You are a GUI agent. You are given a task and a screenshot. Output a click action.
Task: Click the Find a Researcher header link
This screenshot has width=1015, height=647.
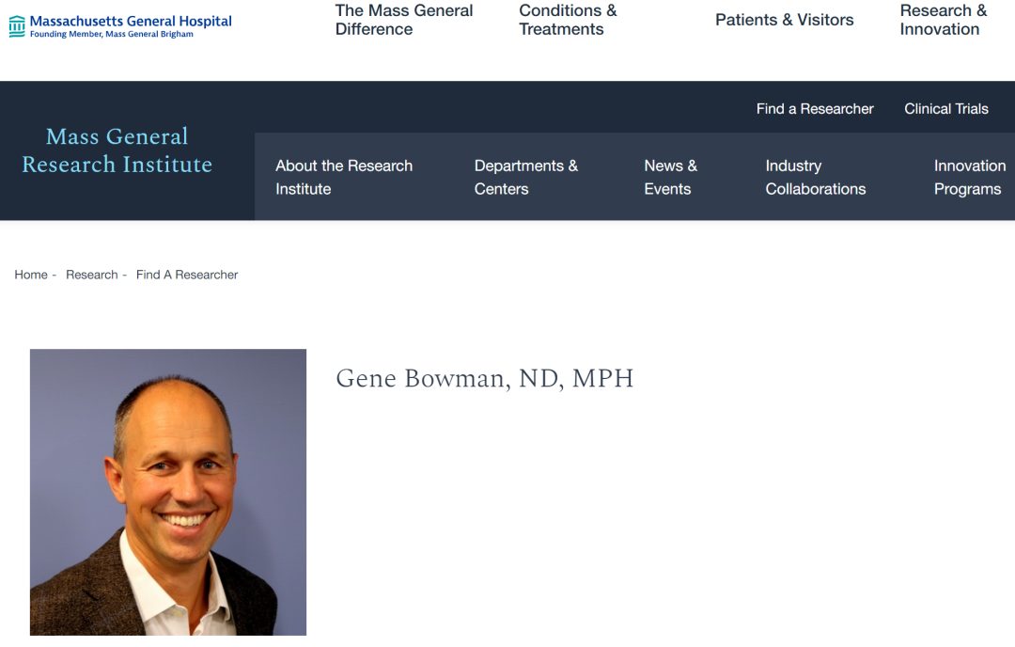815,109
